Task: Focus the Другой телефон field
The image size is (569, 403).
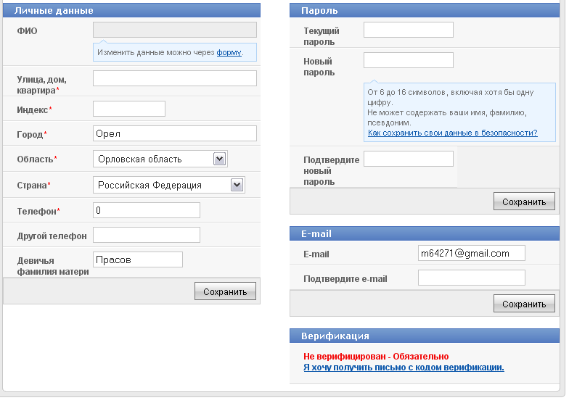Action: pos(147,235)
